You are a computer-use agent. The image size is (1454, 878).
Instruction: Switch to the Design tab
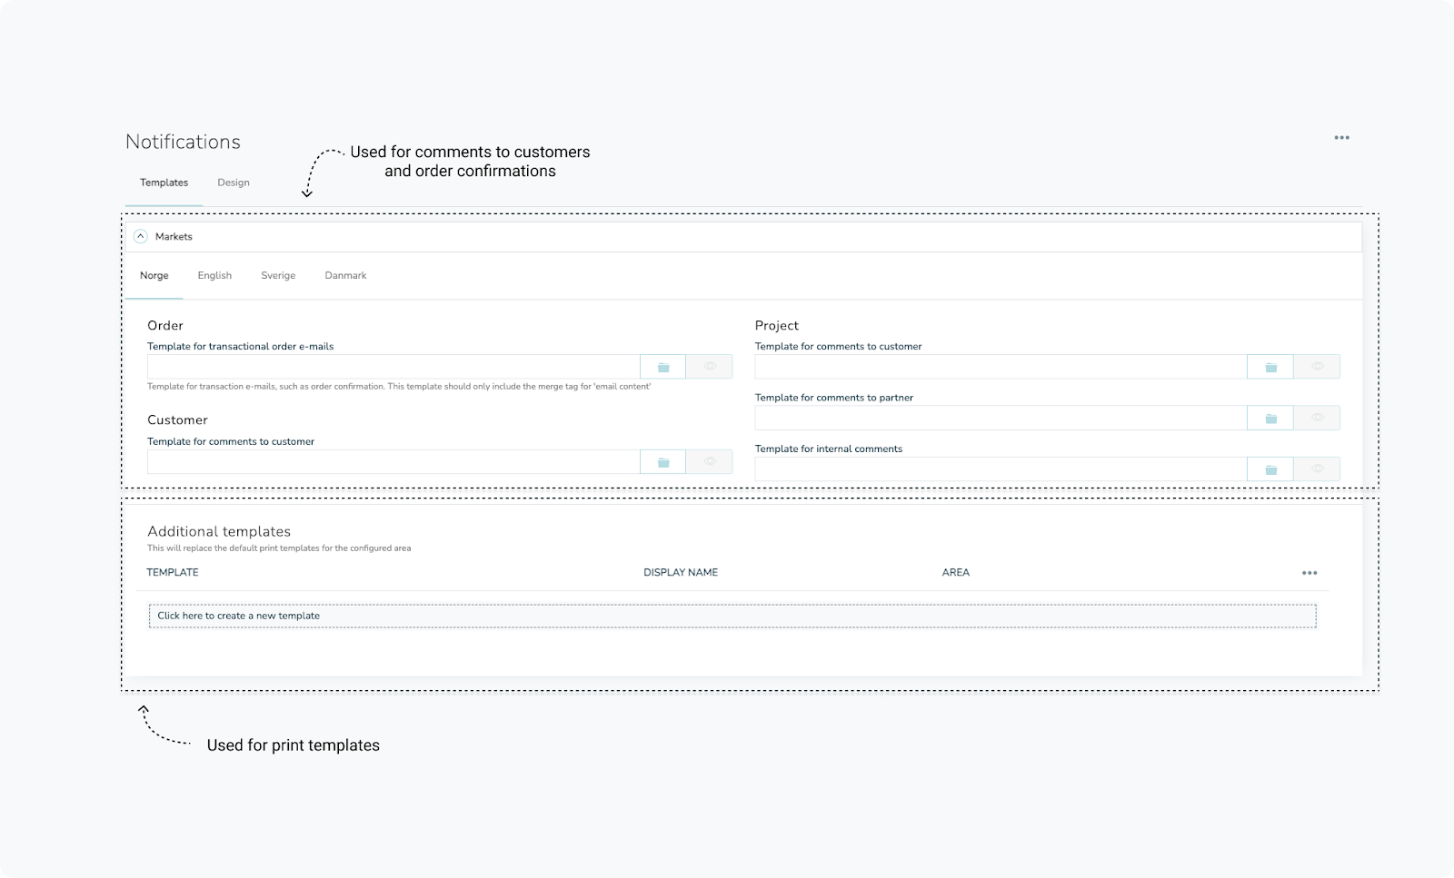[234, 183]
